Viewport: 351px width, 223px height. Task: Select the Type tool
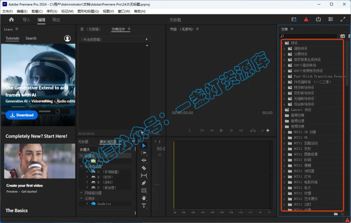[144, 205]
